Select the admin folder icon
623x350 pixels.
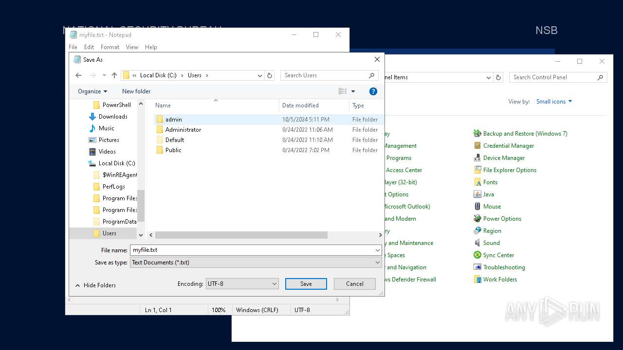[x=160, y=119]
